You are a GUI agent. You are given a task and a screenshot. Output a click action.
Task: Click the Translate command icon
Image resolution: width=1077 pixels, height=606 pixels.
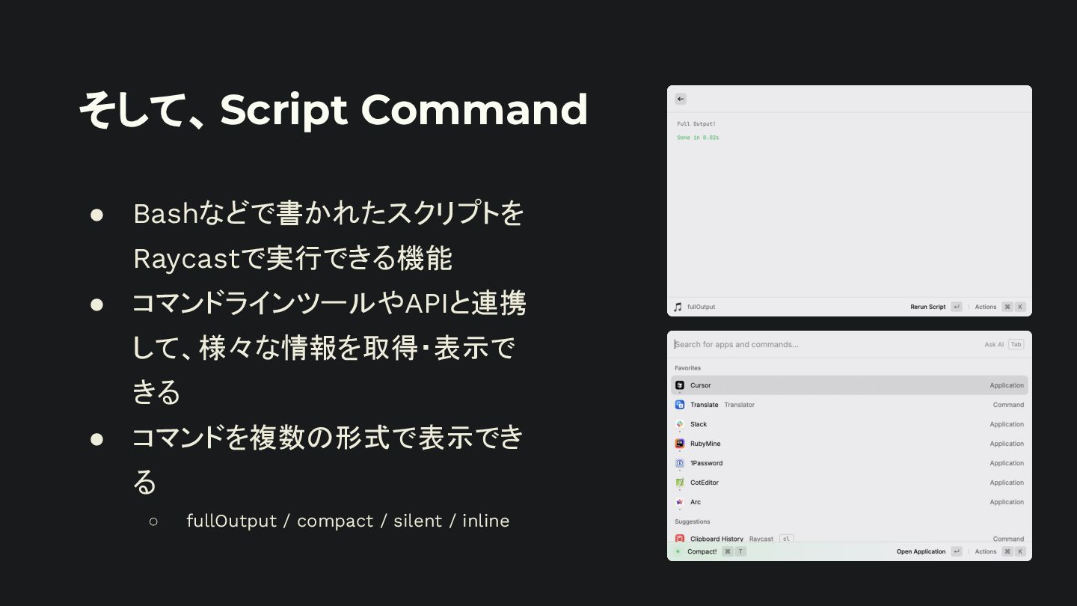(x=680, y=405)
